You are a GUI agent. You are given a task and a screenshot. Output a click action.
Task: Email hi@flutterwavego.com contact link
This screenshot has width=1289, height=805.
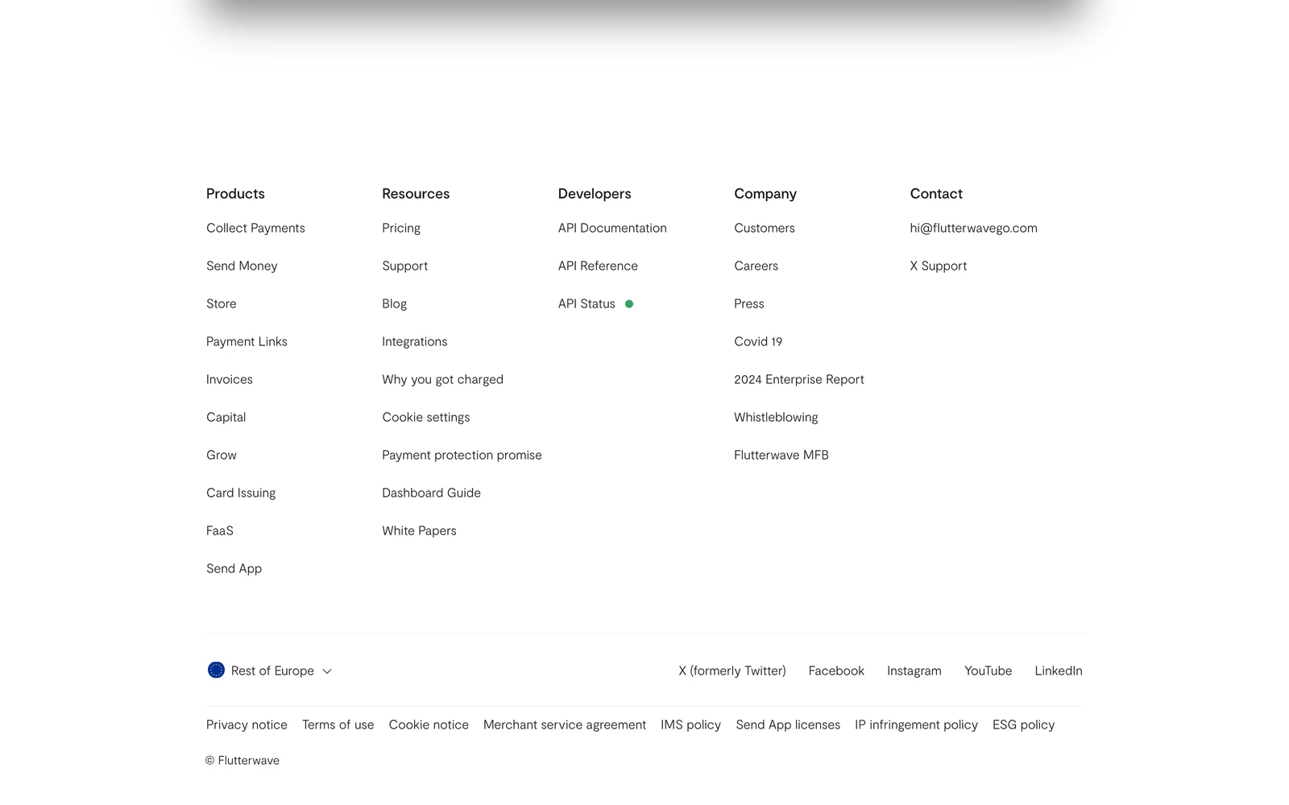click(x=974, y=228)
